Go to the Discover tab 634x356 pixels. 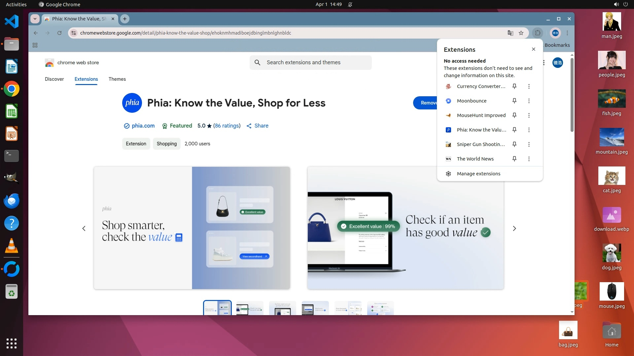[x=54, y=79]
